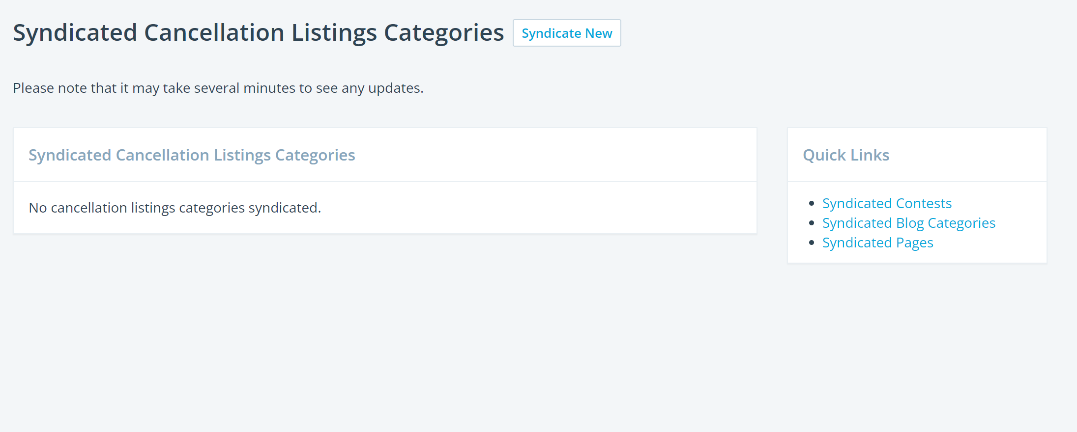Image resolution: width=1077 pixels, height=432 pixels.
Task: Click the Quick Links panel heading
Action: (846, 155)
